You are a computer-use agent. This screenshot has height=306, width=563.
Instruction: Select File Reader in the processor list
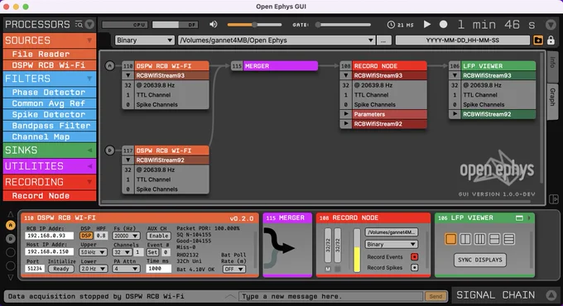[50, 54]
